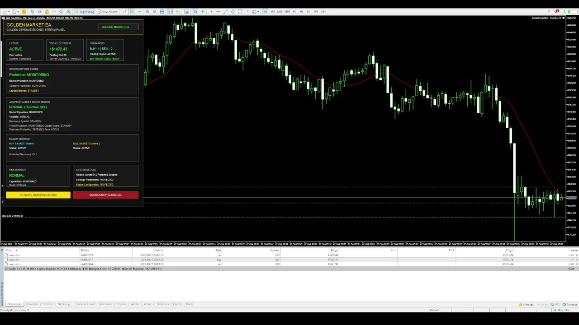The width and height of the screenshot is (579, 325).
Task: Click the chart grid tile icon
Action: point(162,12)
